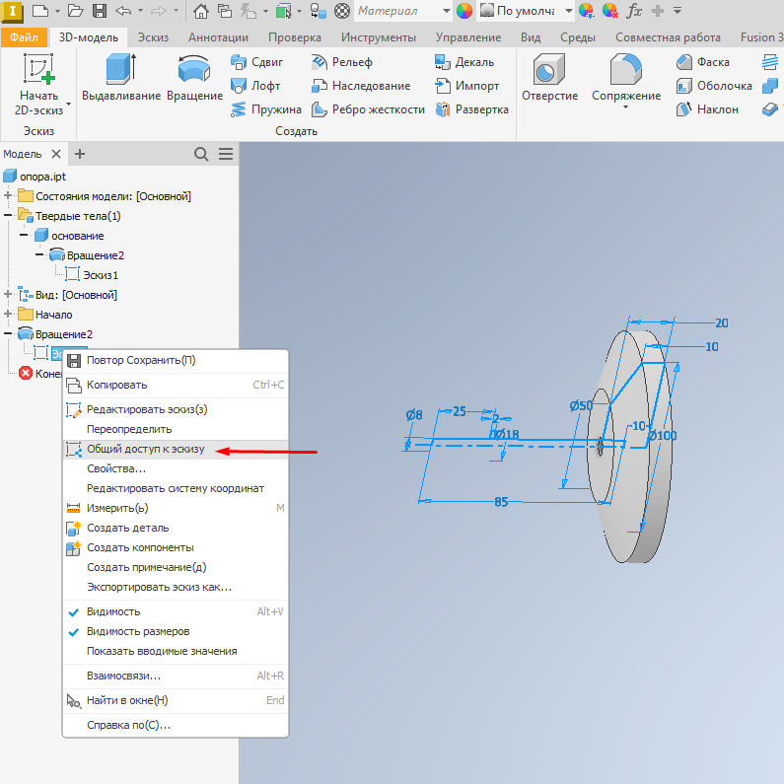Open the Совместная работа tab
This screenshot has width=784, height=784.
668,37
